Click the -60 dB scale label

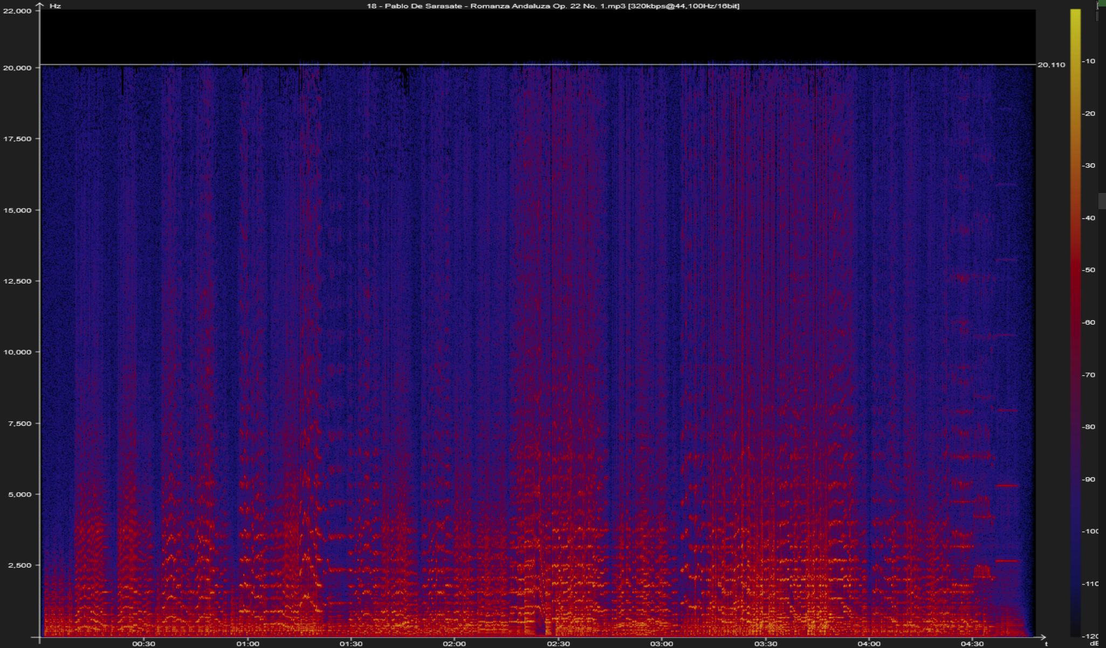(x=1089, y=322)
